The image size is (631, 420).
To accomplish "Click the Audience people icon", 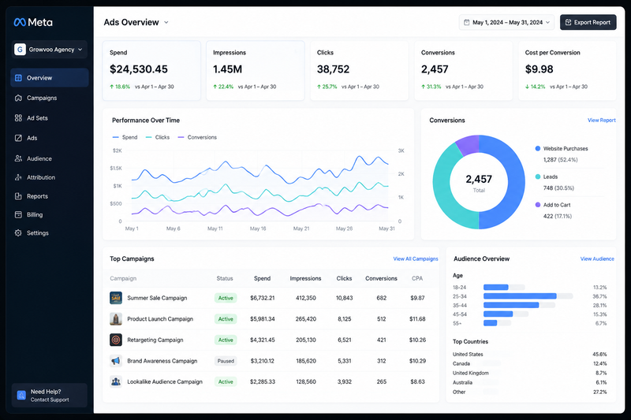I will [x=18, y=158].
